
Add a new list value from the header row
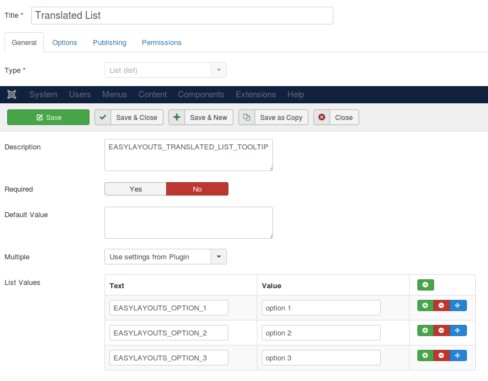[425, 285]
